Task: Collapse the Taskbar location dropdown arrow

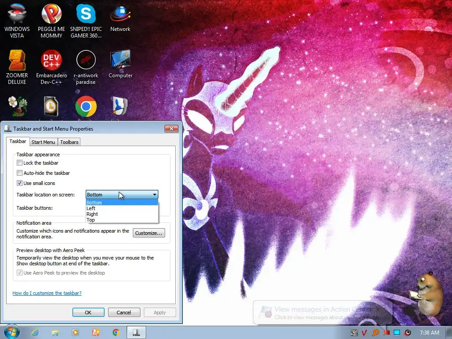Action: (x=154, y=195)
